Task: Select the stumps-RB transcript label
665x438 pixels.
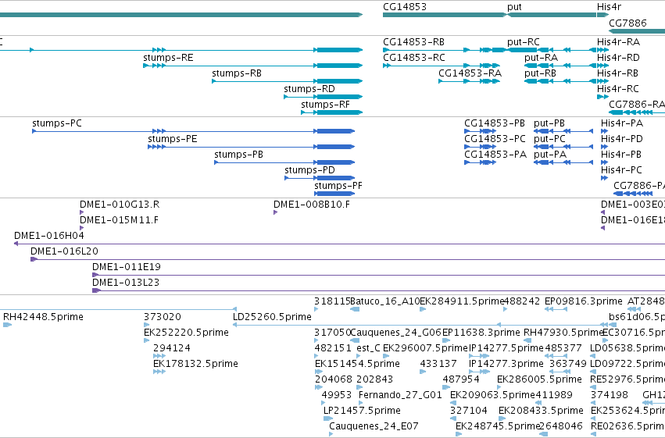Action: pyautogui.click(x=237, y=73)
